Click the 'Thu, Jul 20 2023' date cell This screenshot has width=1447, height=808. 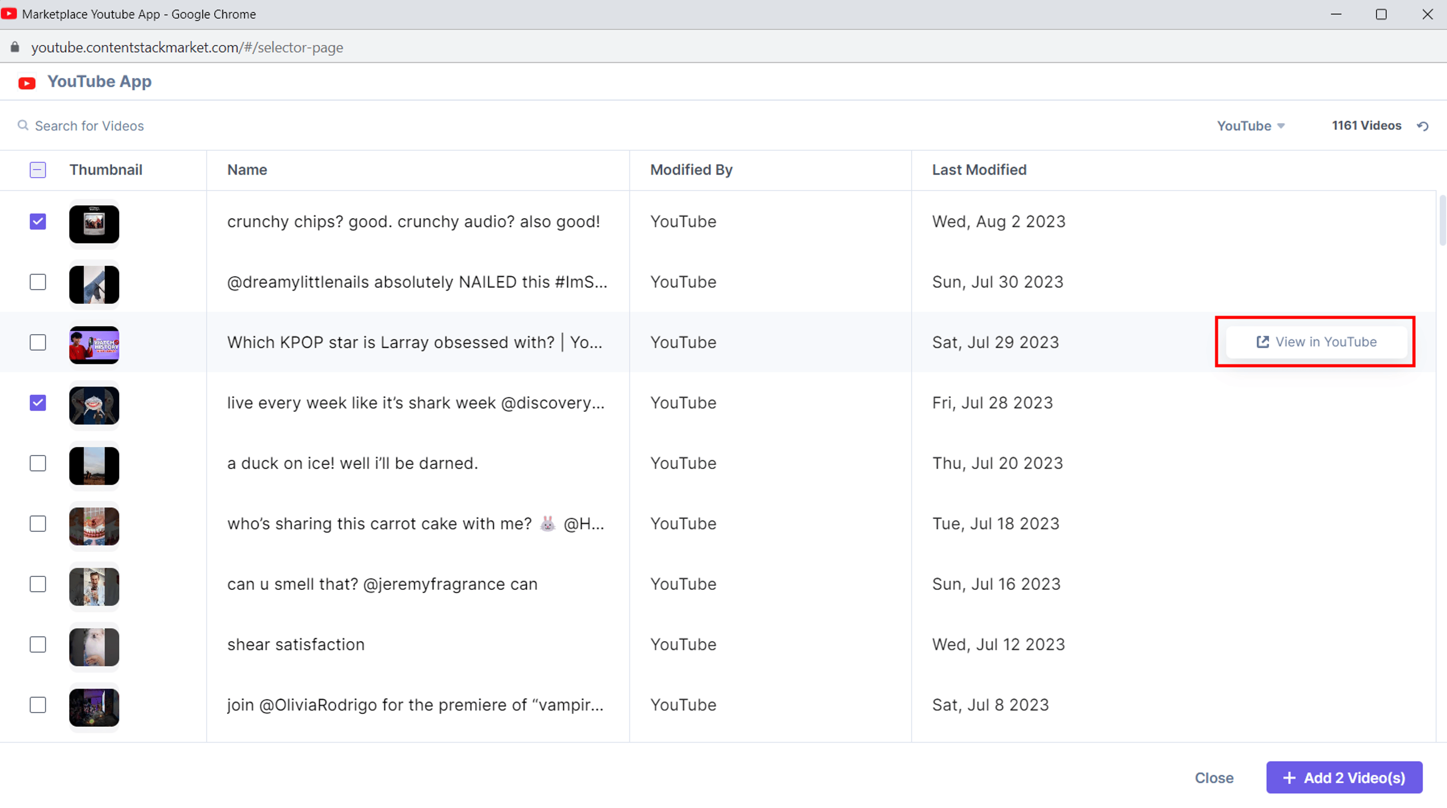click(x=997, y=463)
